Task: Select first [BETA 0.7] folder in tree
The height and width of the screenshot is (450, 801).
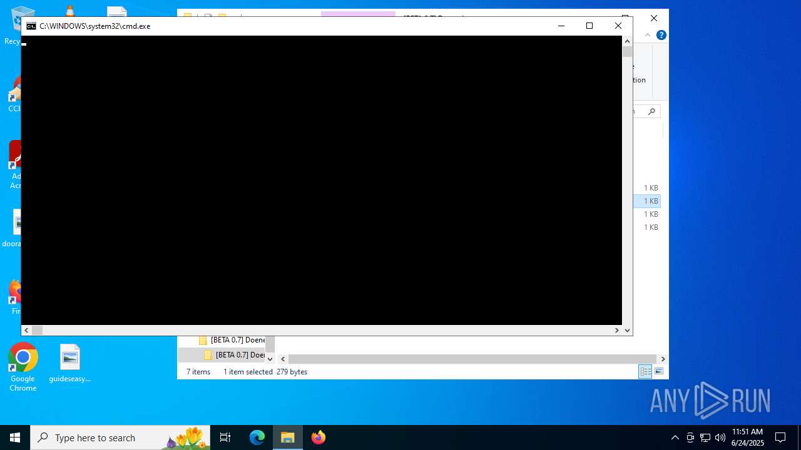Action: coord(232,340)
